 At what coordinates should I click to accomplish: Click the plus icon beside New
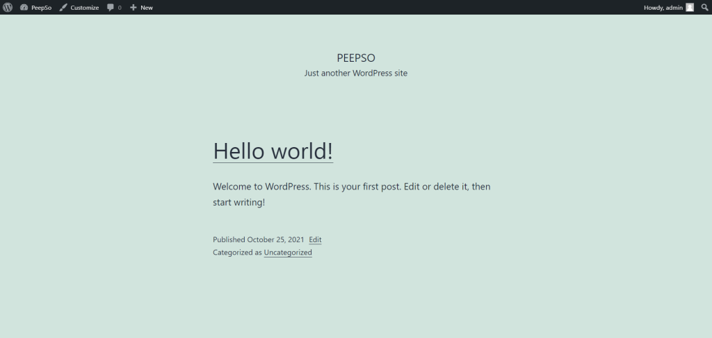click(133, 7)
